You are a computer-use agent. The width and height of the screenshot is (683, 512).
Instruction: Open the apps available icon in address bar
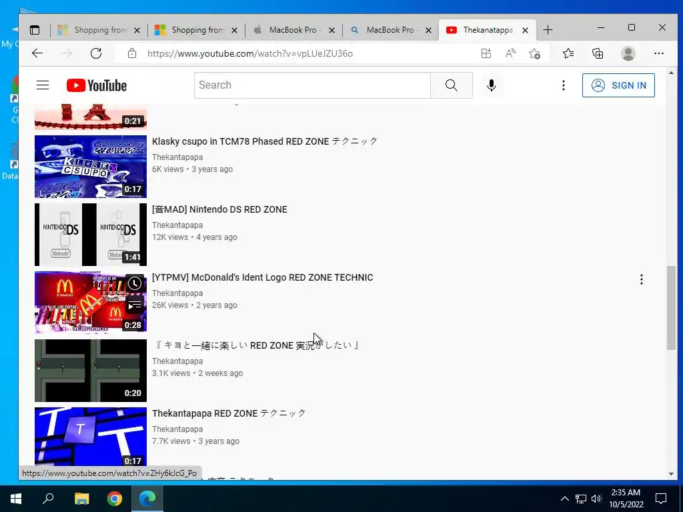pos(486,53)
